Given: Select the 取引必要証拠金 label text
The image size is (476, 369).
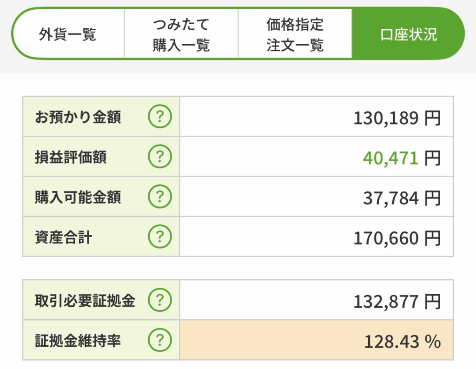Looking at the screenshot, I should point(85,301).
